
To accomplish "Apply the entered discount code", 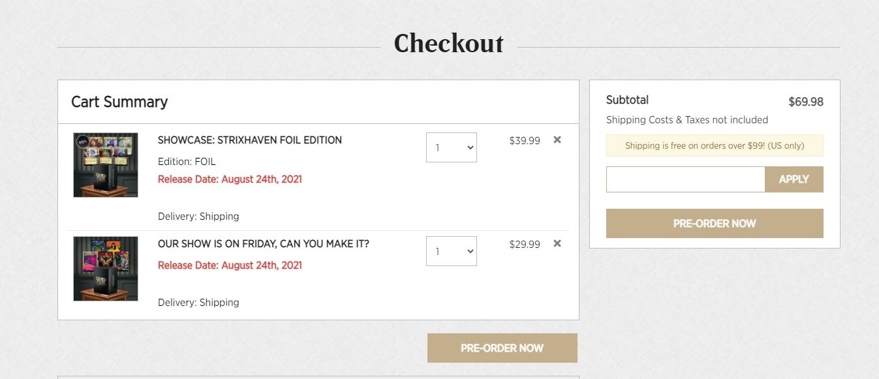I will point(794,179).
